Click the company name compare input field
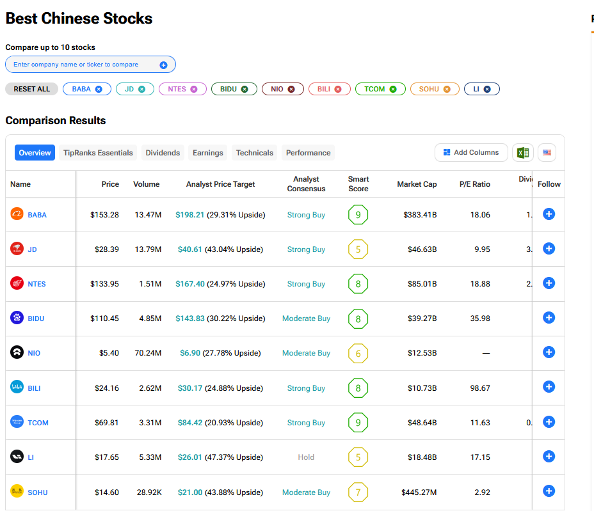 [83, 65]
